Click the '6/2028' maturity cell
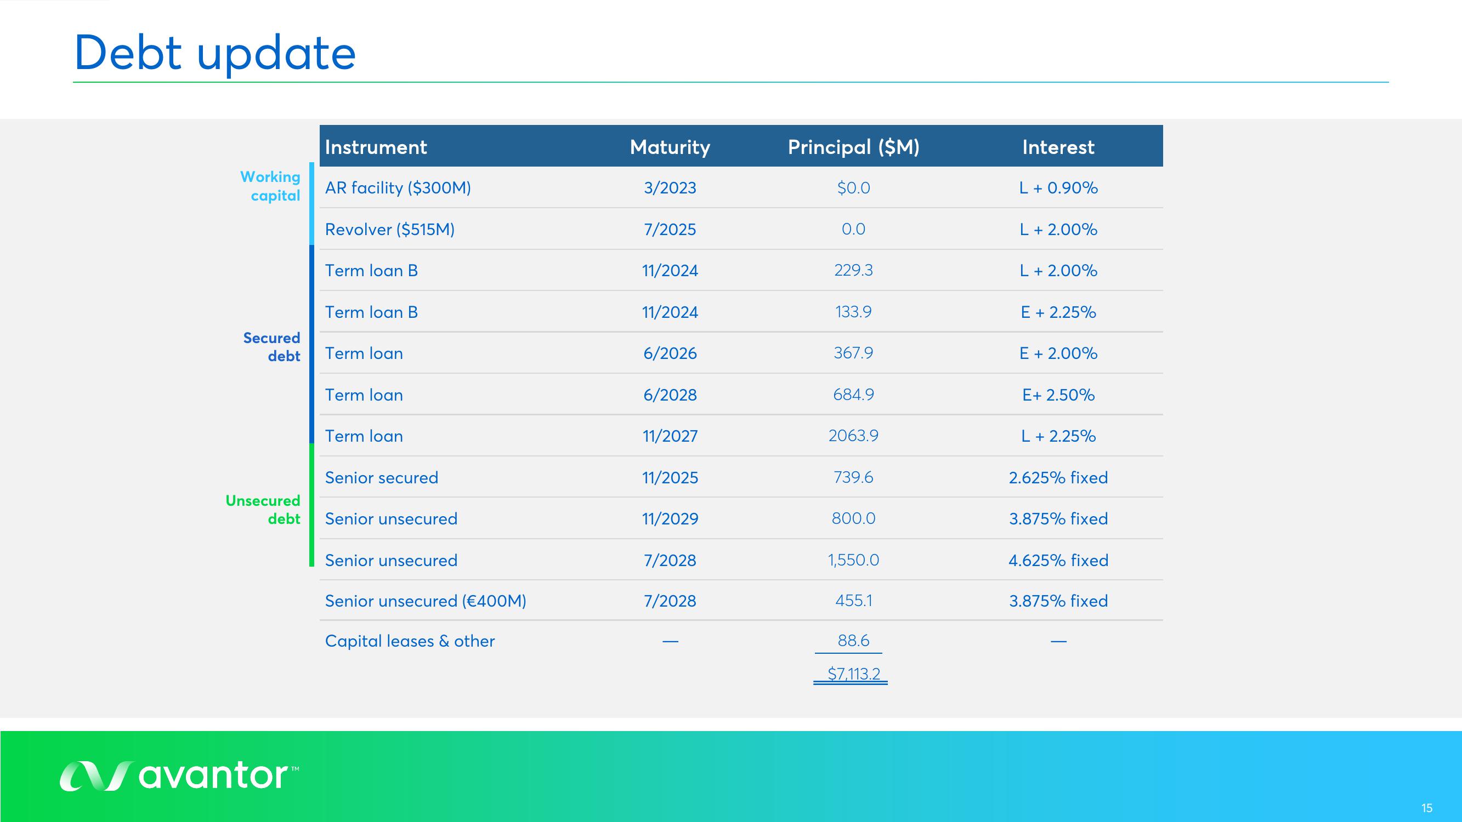Screen dimensions: 1462x822 pyautogui.click(x=670, y=395)
